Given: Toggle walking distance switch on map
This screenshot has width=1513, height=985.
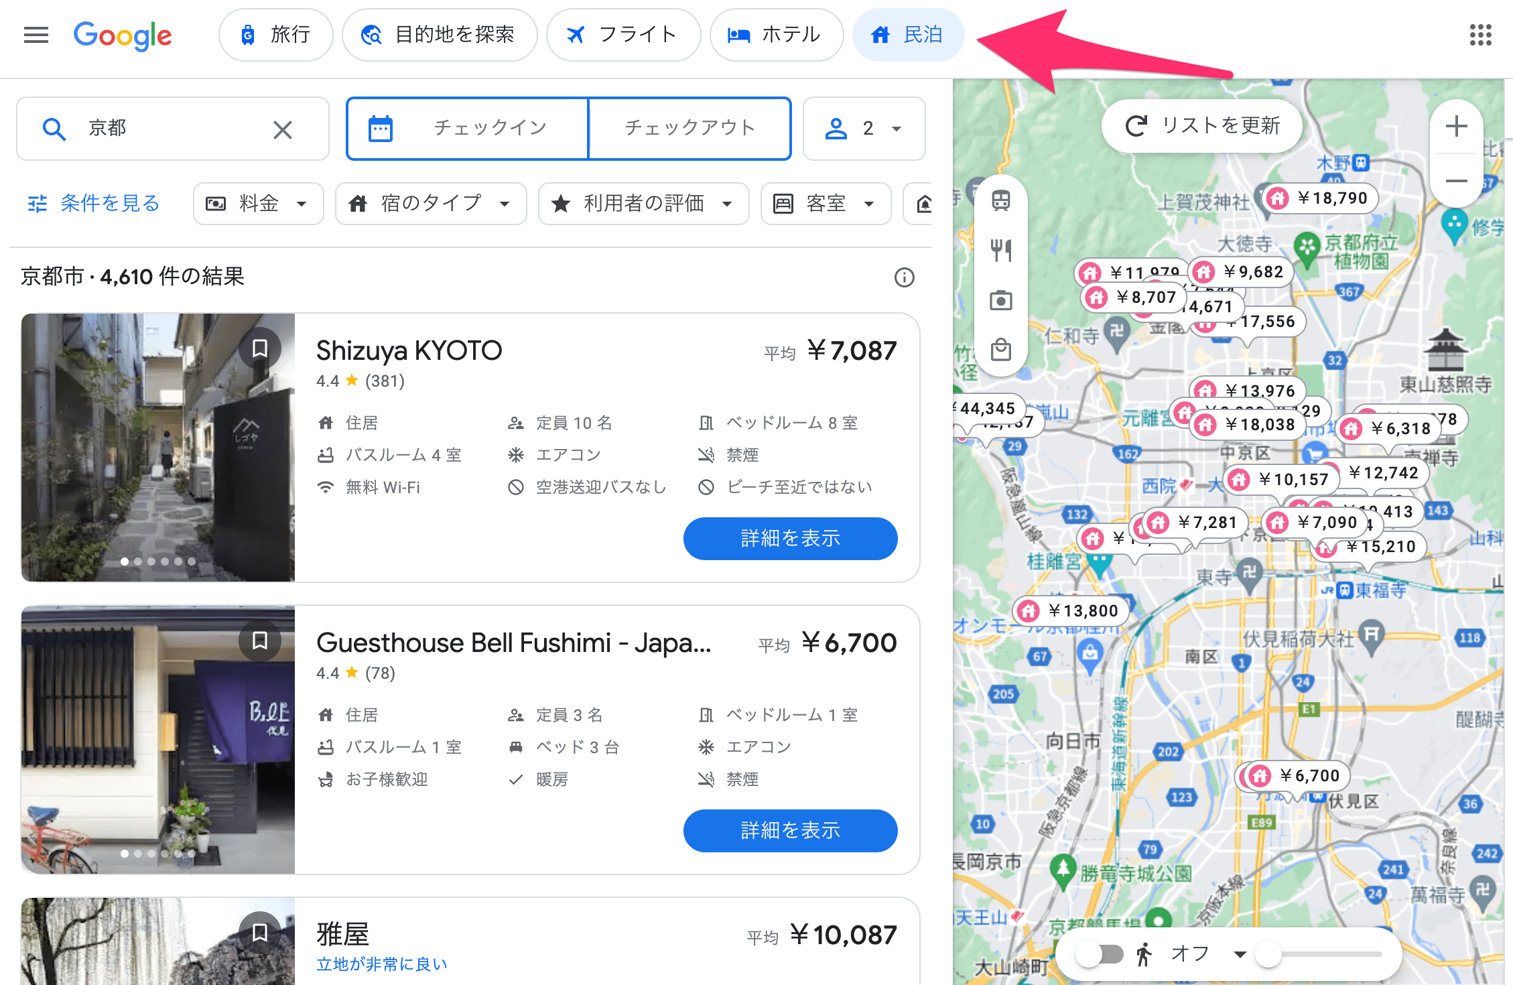Looking at the screenshot, I should coord(1100,954).
